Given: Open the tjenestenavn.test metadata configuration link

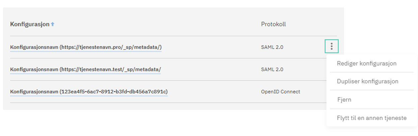Looking at the screenshot, I should pyautogui.click(x=85, y=69).
